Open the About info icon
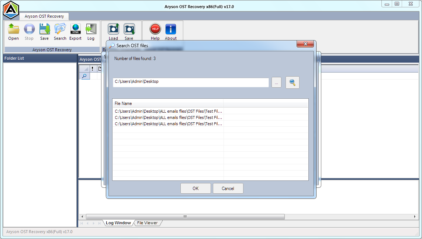Viewport: 422px width, 239px height. (x=171, y=32)
